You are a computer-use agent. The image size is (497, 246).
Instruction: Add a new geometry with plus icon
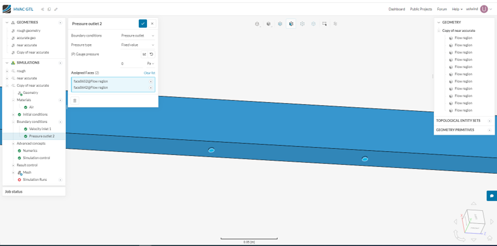click(x=60, y=22)
